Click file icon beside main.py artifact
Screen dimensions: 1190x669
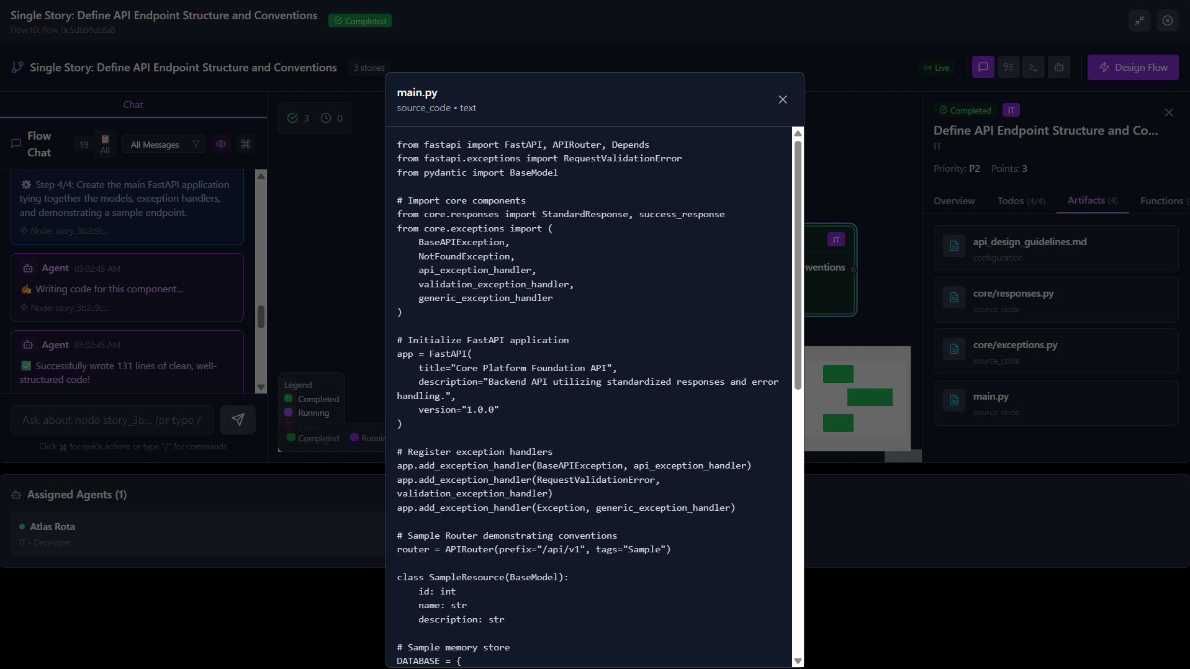(954, 400)
